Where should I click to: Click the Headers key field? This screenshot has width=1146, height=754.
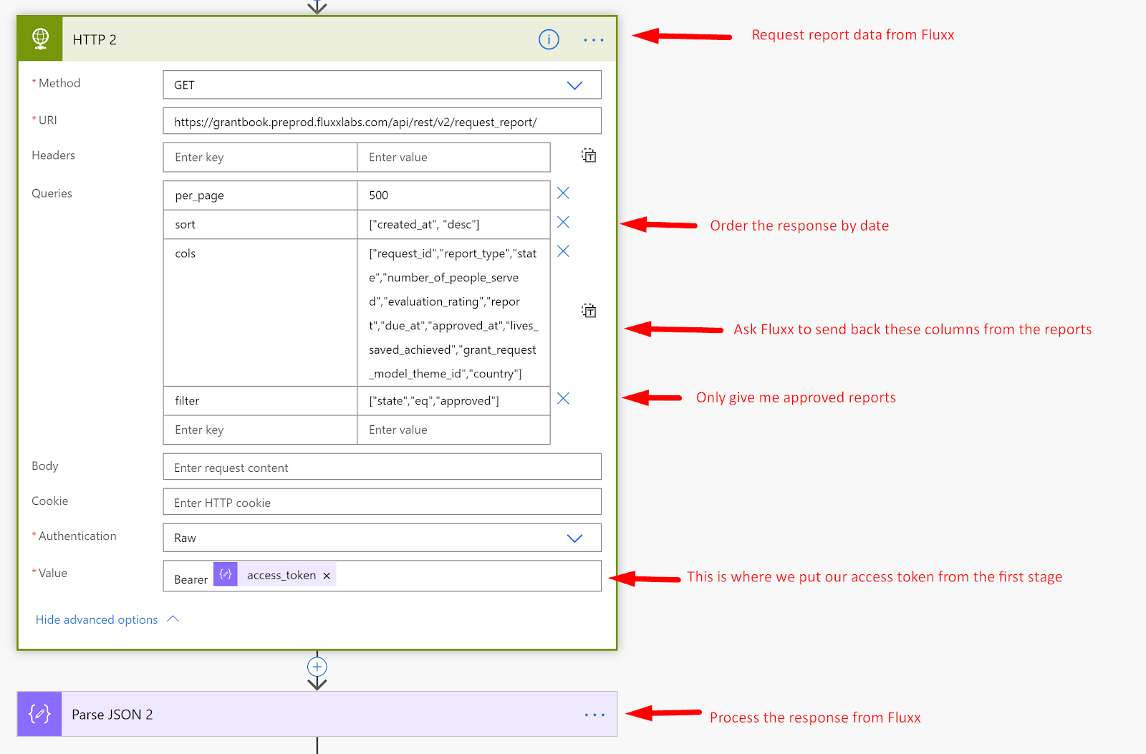(260, 158)
